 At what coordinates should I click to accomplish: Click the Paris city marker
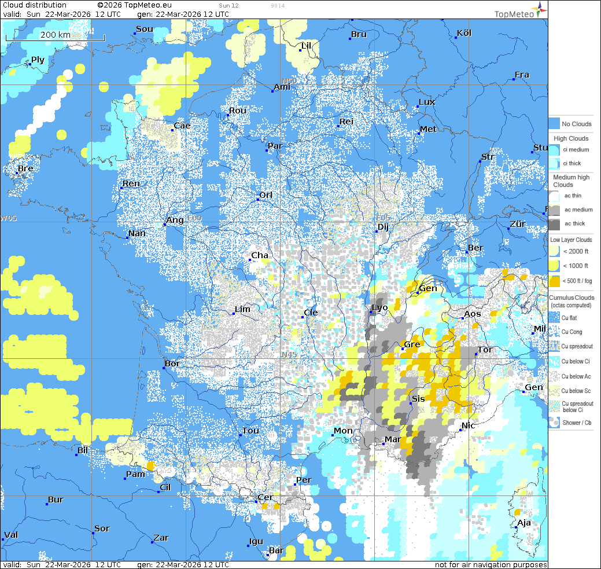(267, 150)
